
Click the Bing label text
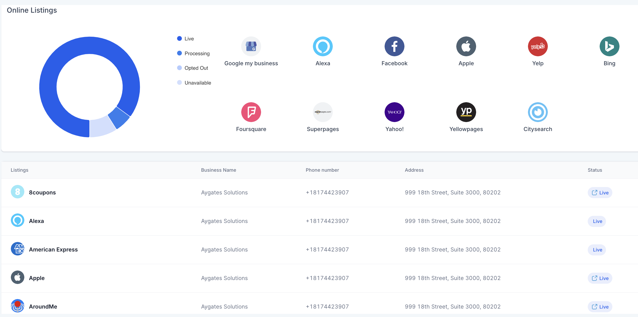point(609,63)
